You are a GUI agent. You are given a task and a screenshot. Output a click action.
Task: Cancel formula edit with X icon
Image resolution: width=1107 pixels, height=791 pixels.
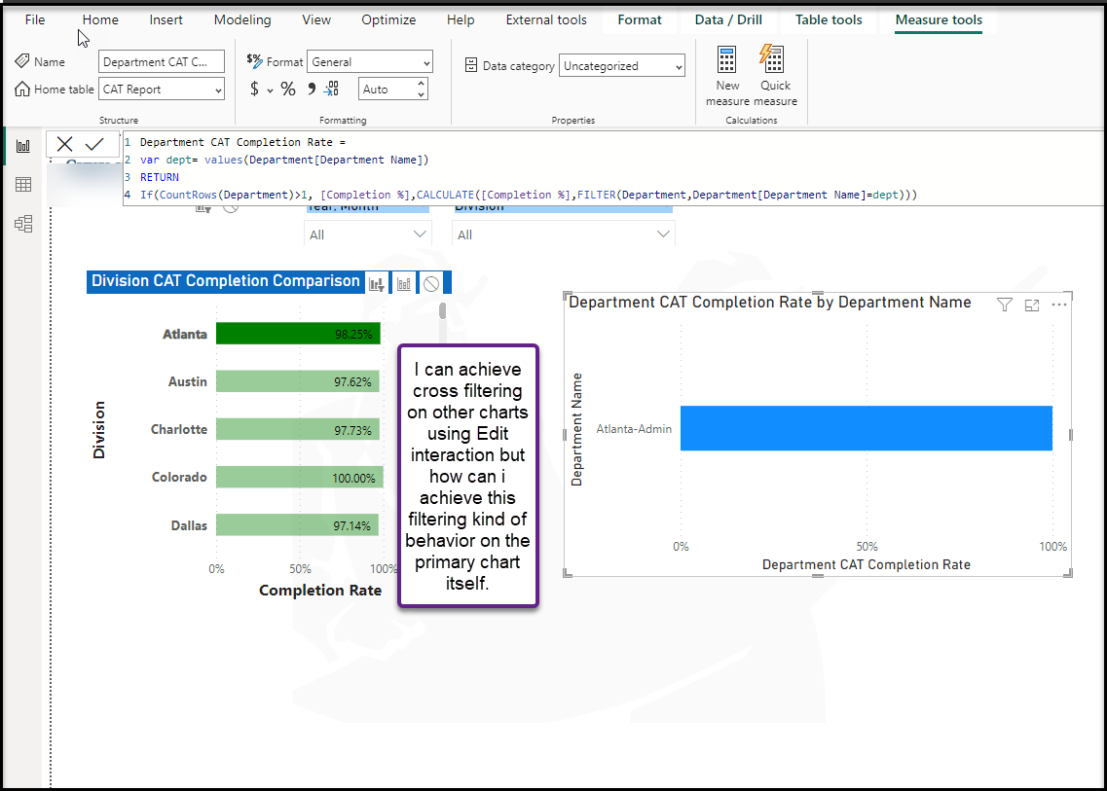[64, 144]
